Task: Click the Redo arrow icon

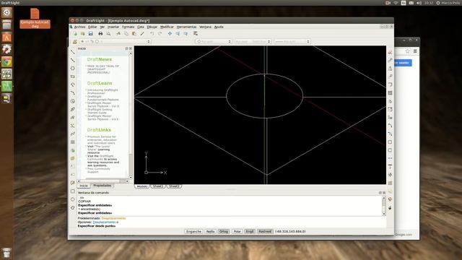Action: [160, 34]
